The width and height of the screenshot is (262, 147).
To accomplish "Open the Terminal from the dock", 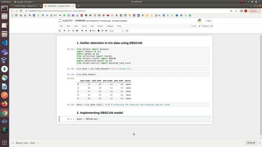I will (x=5, y=8).
